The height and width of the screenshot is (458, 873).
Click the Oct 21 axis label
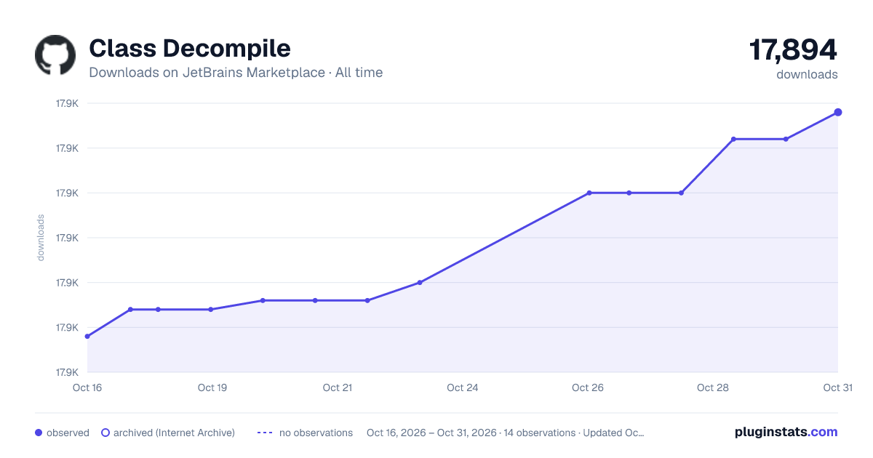(338, 387)
